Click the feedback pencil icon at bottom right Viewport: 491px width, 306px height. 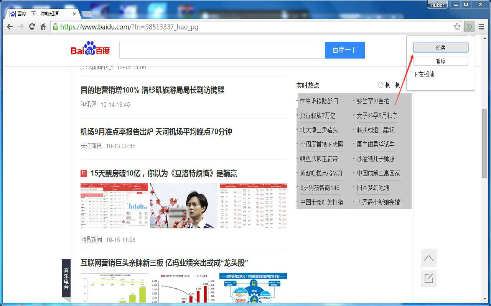click(428, 278)
